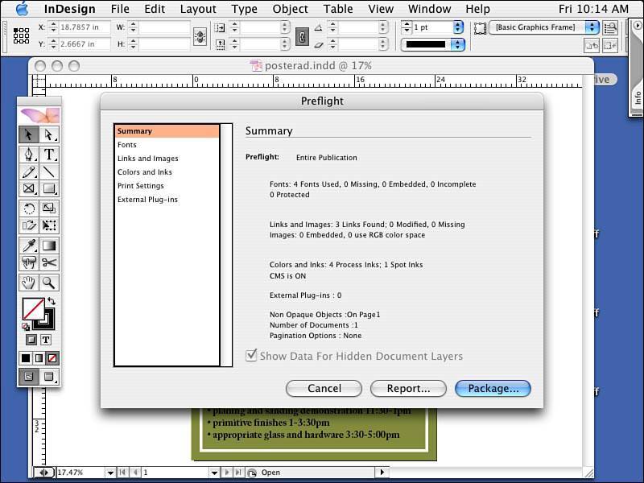Click the Gradient tool
This screenshot has width=644, height=483.
click(49, 246)
